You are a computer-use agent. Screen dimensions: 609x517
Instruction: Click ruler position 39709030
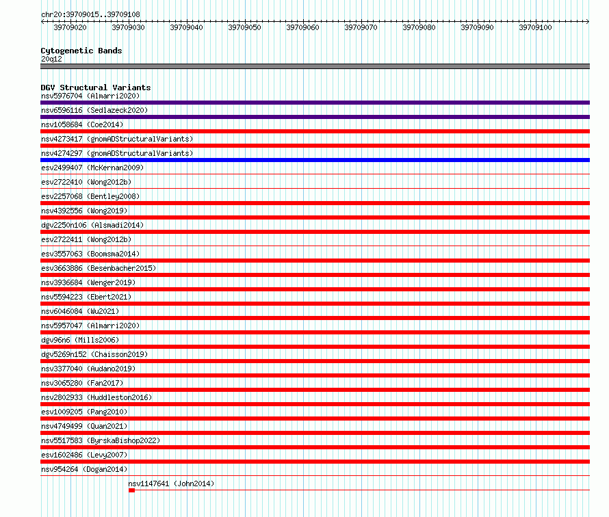[128, 27]
